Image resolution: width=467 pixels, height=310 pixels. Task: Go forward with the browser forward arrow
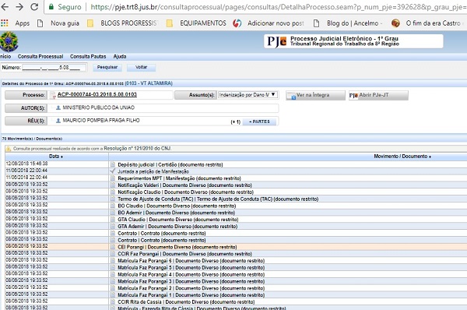tap(19, 6)
